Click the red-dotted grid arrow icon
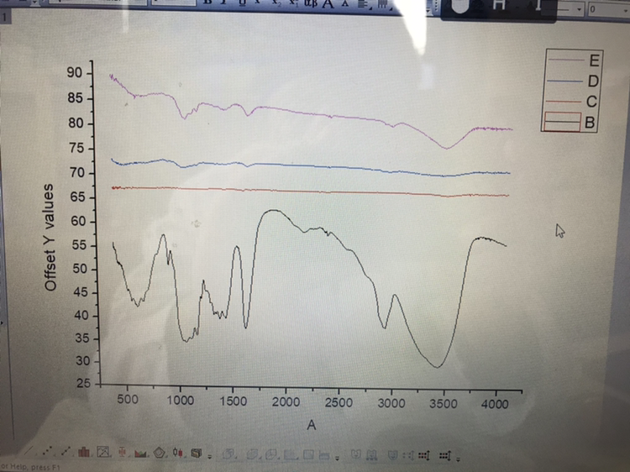630x472 pixels. (424, 455)
